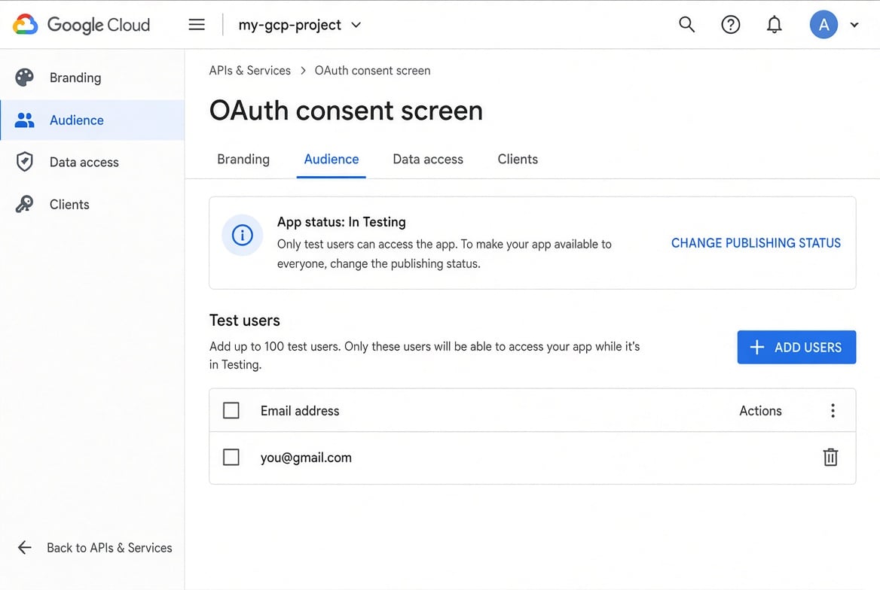Open Clients in the sidebar
880x590 pixels.
click(92, 204)
